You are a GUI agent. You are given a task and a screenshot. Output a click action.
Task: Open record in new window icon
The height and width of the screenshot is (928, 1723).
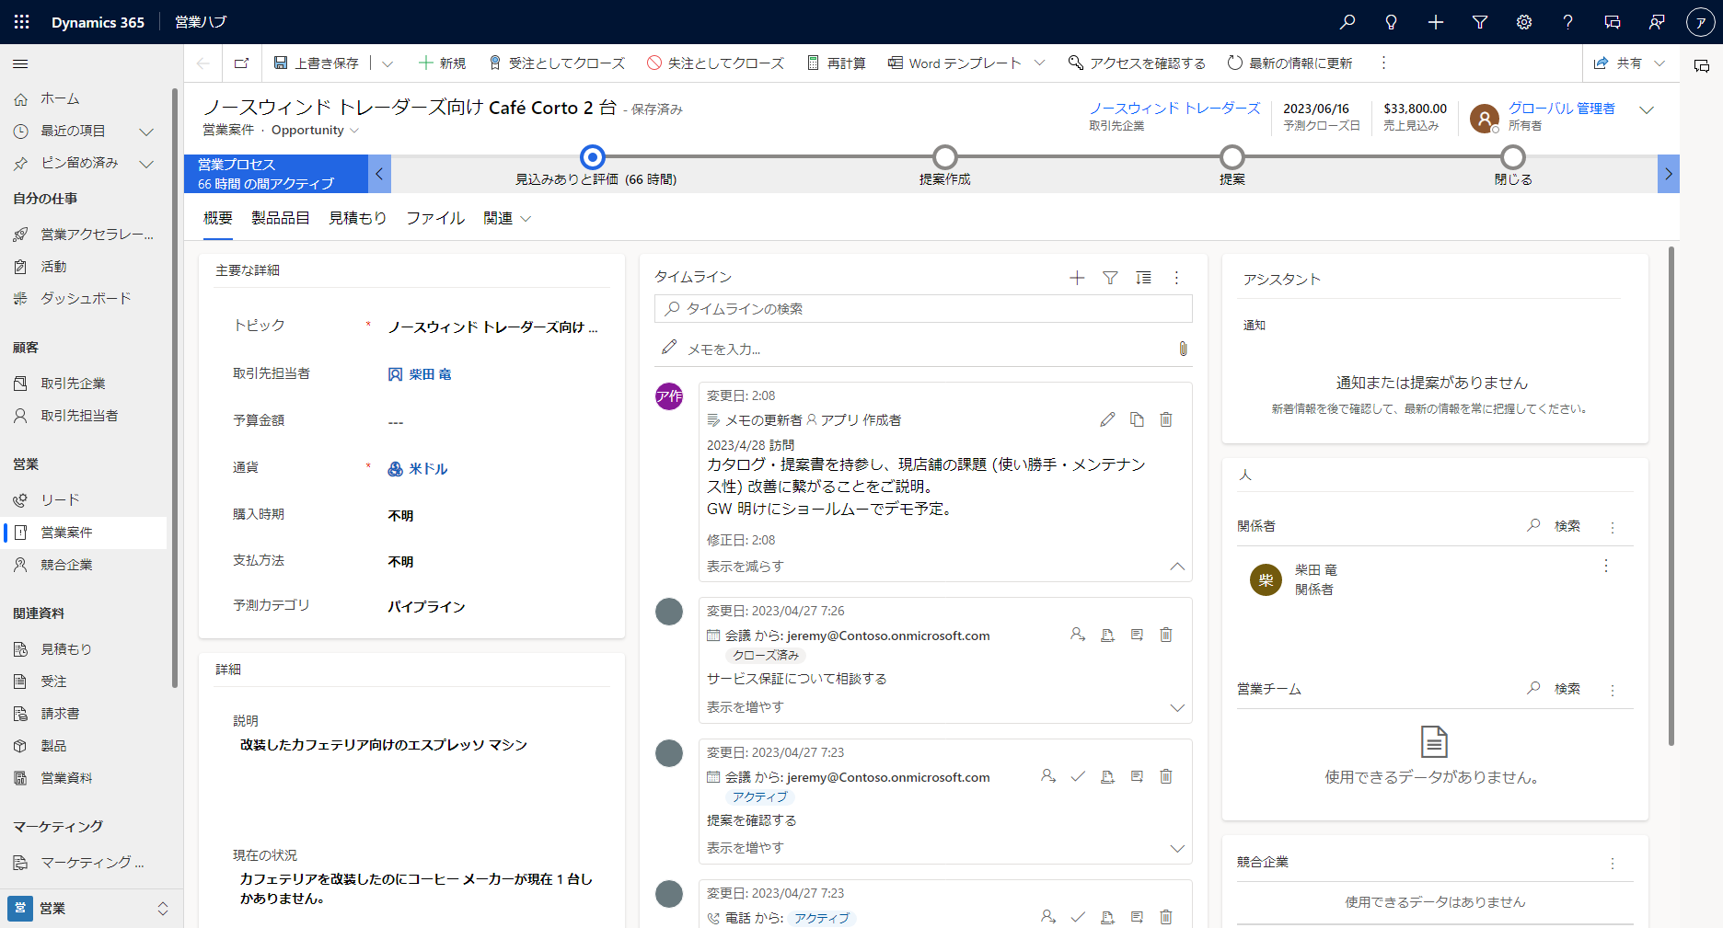point(241,63)
